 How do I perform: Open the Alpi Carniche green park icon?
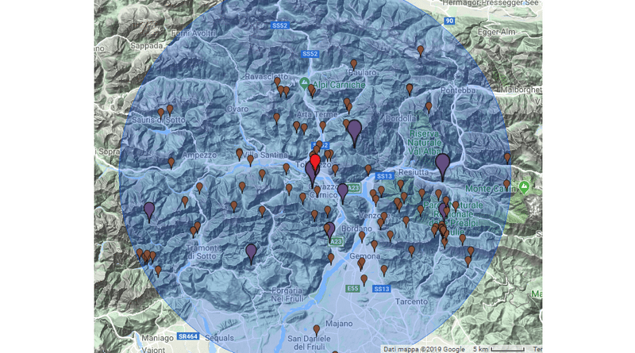306,83
